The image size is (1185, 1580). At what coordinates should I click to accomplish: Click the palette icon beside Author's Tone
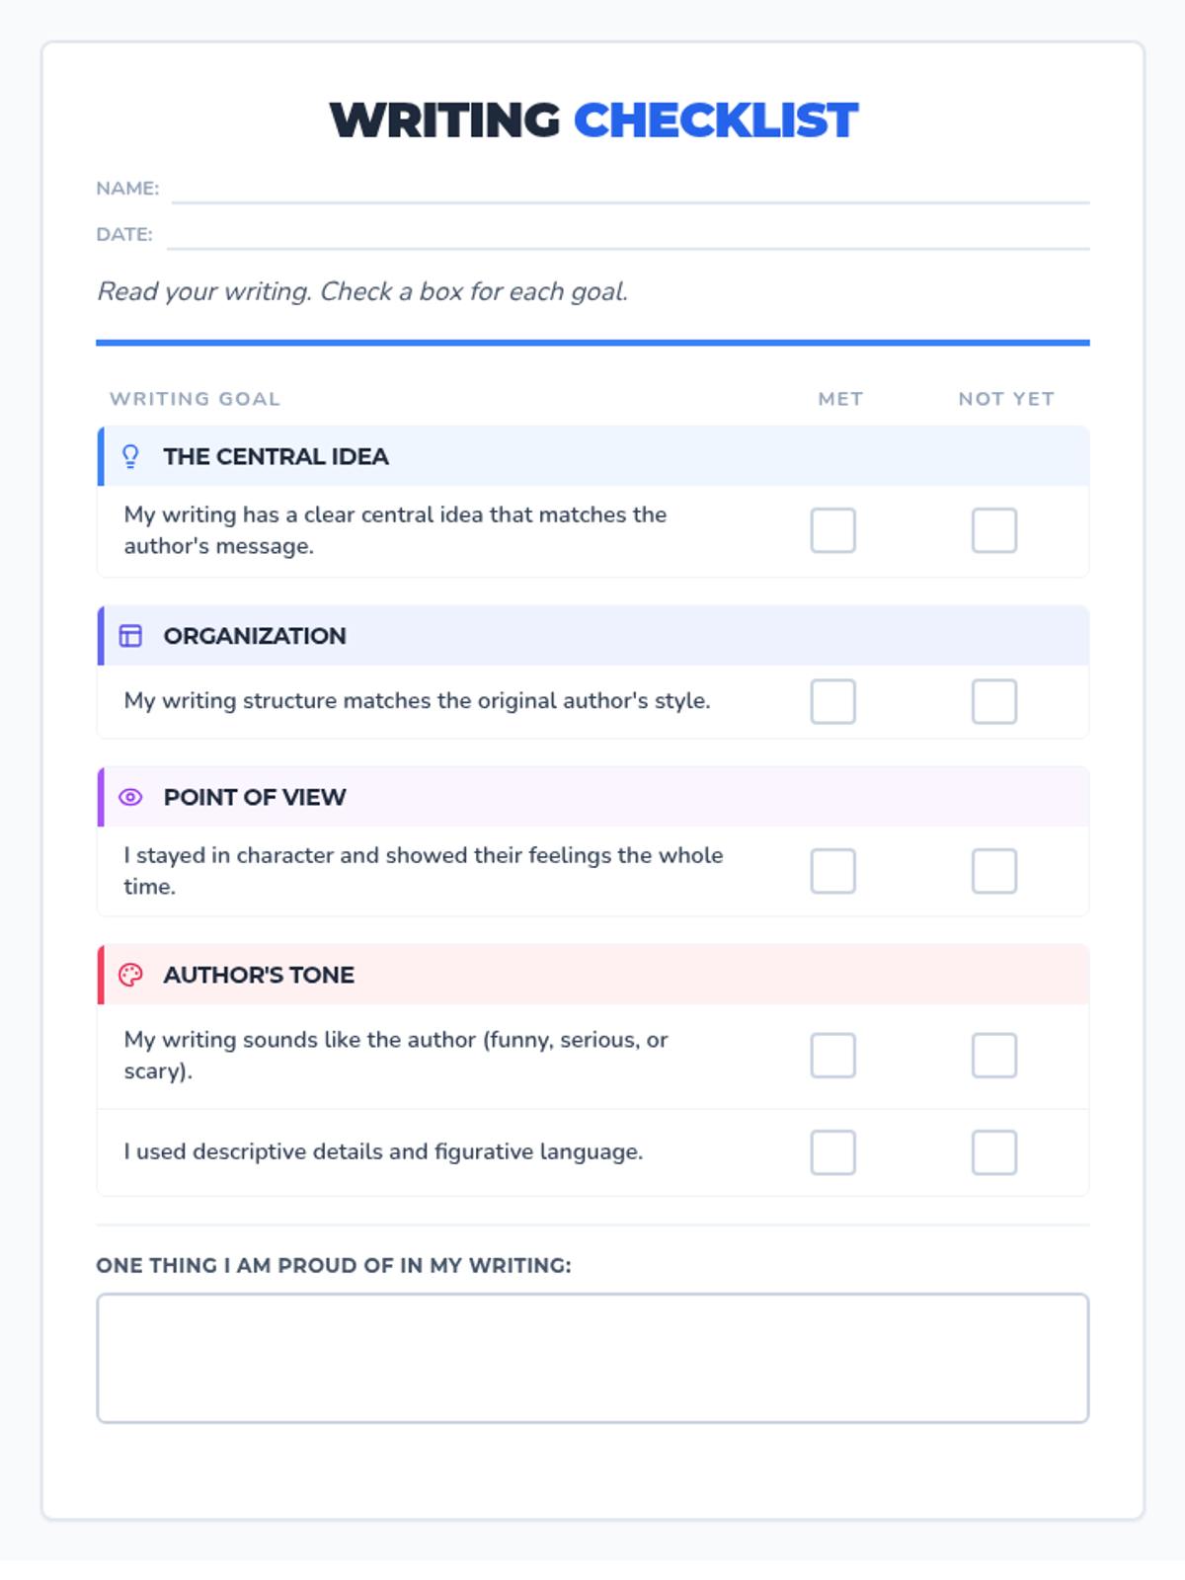130,975
